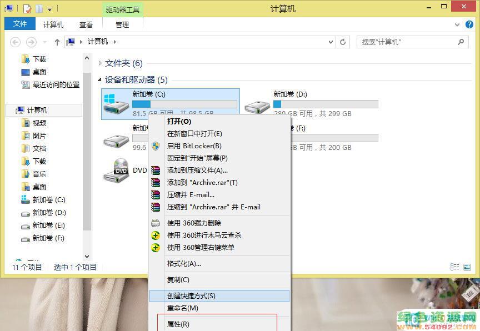The height and width of the screenshot is (331, 480).
Task: Choose 使用 360强力删除 menu entry
Action: [219, 223]
